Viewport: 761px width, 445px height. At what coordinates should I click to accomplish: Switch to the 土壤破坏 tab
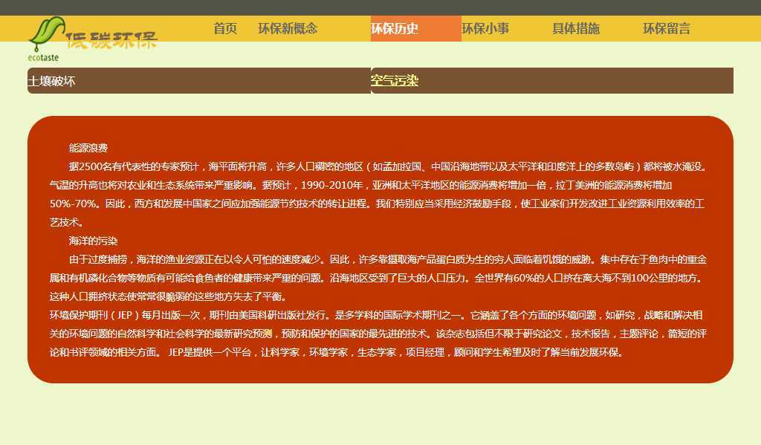(x=52, y=81)
